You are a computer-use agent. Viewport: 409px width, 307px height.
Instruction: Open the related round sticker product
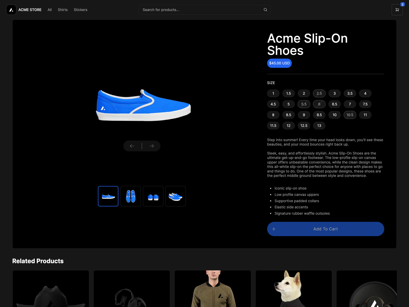tap(367, 289)
